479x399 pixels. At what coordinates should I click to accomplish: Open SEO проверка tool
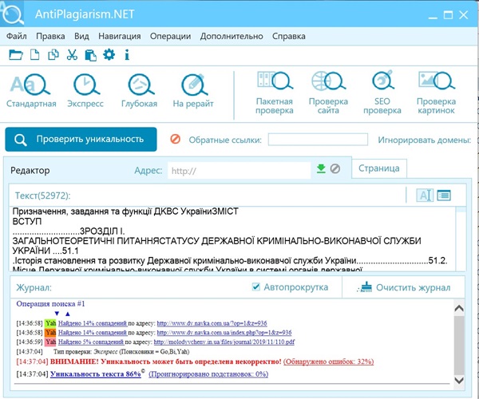click(x=382, y=93)
